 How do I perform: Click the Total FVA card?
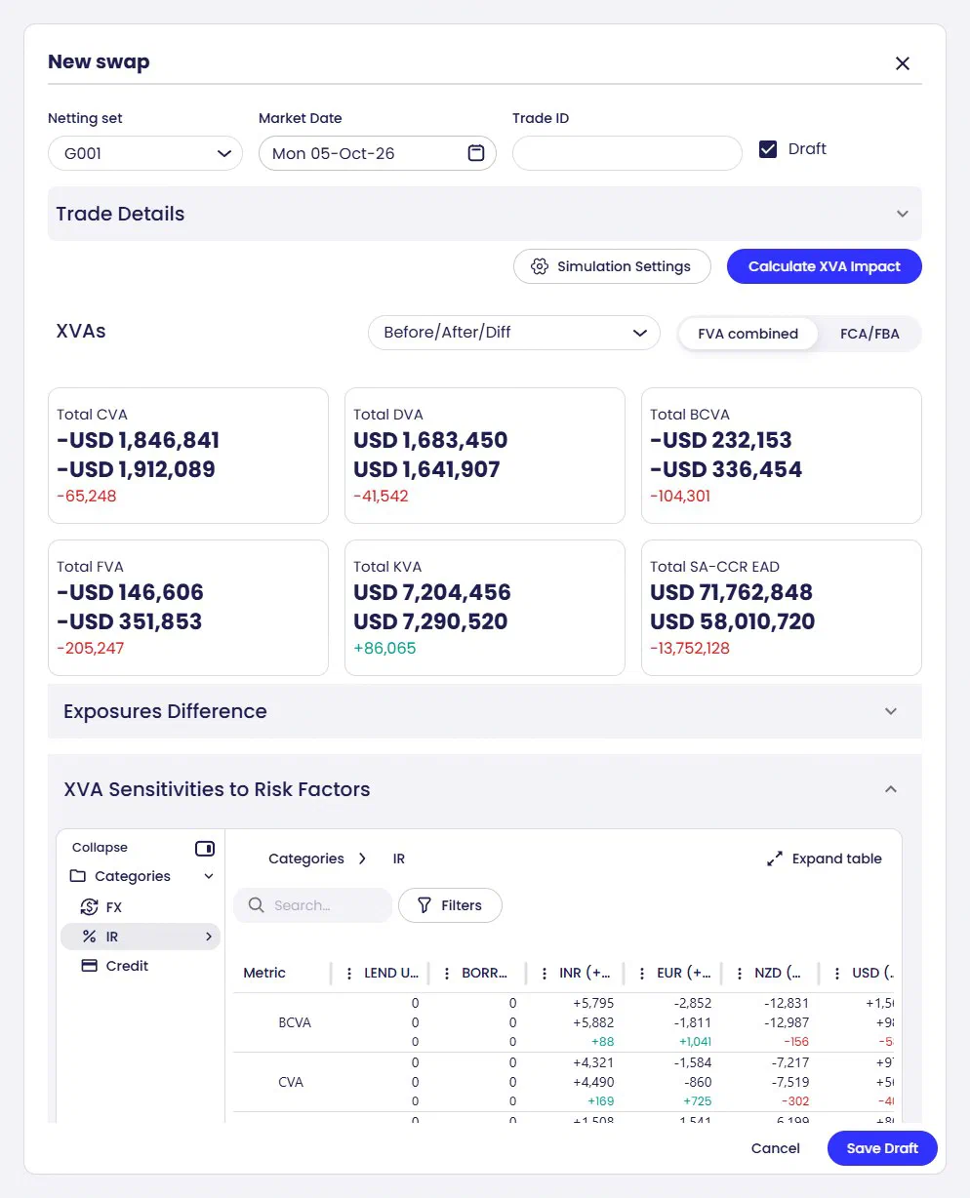pyautogui.click(x=188, y=608)
